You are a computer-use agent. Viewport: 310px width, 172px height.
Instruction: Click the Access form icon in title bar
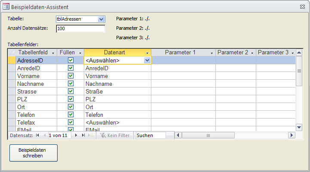tap(6, 7)
